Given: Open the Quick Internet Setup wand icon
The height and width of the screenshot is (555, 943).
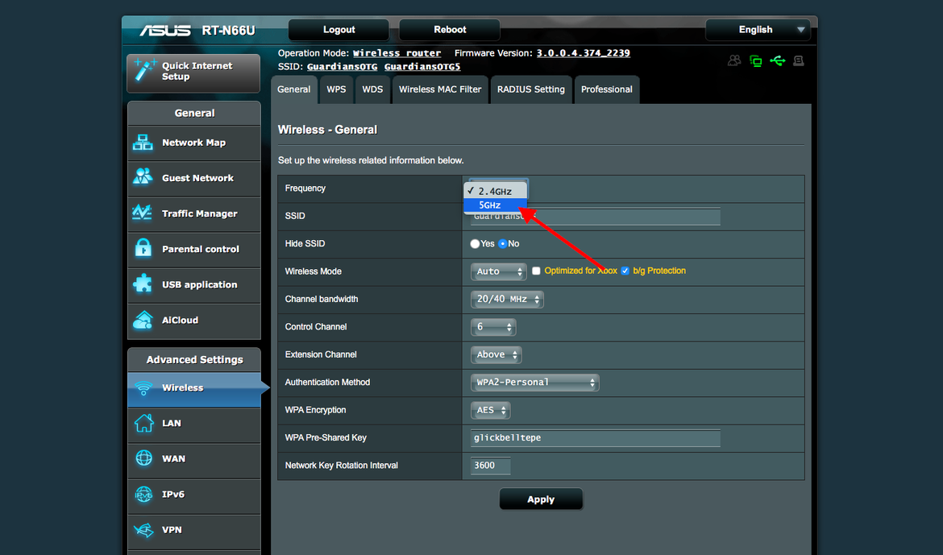Looking at the screenshot, I should [144, 70].
